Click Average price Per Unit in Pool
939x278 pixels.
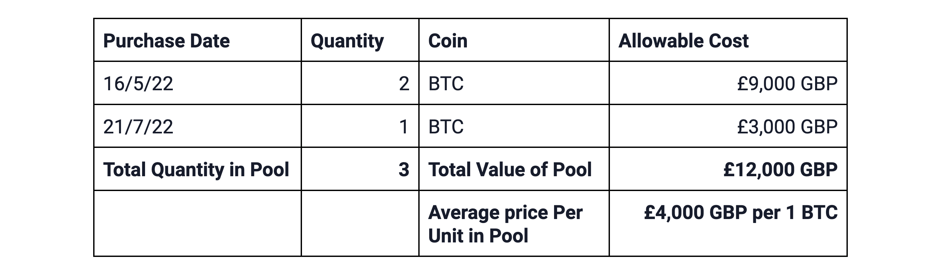pos(505,224)
